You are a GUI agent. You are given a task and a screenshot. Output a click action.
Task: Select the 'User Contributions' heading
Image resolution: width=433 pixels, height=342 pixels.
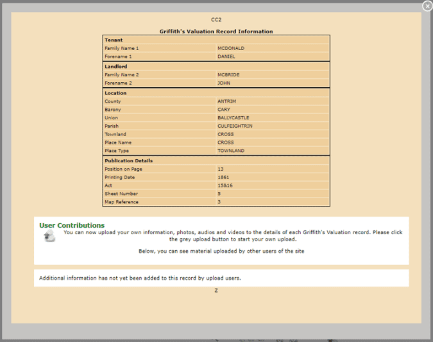72,225
